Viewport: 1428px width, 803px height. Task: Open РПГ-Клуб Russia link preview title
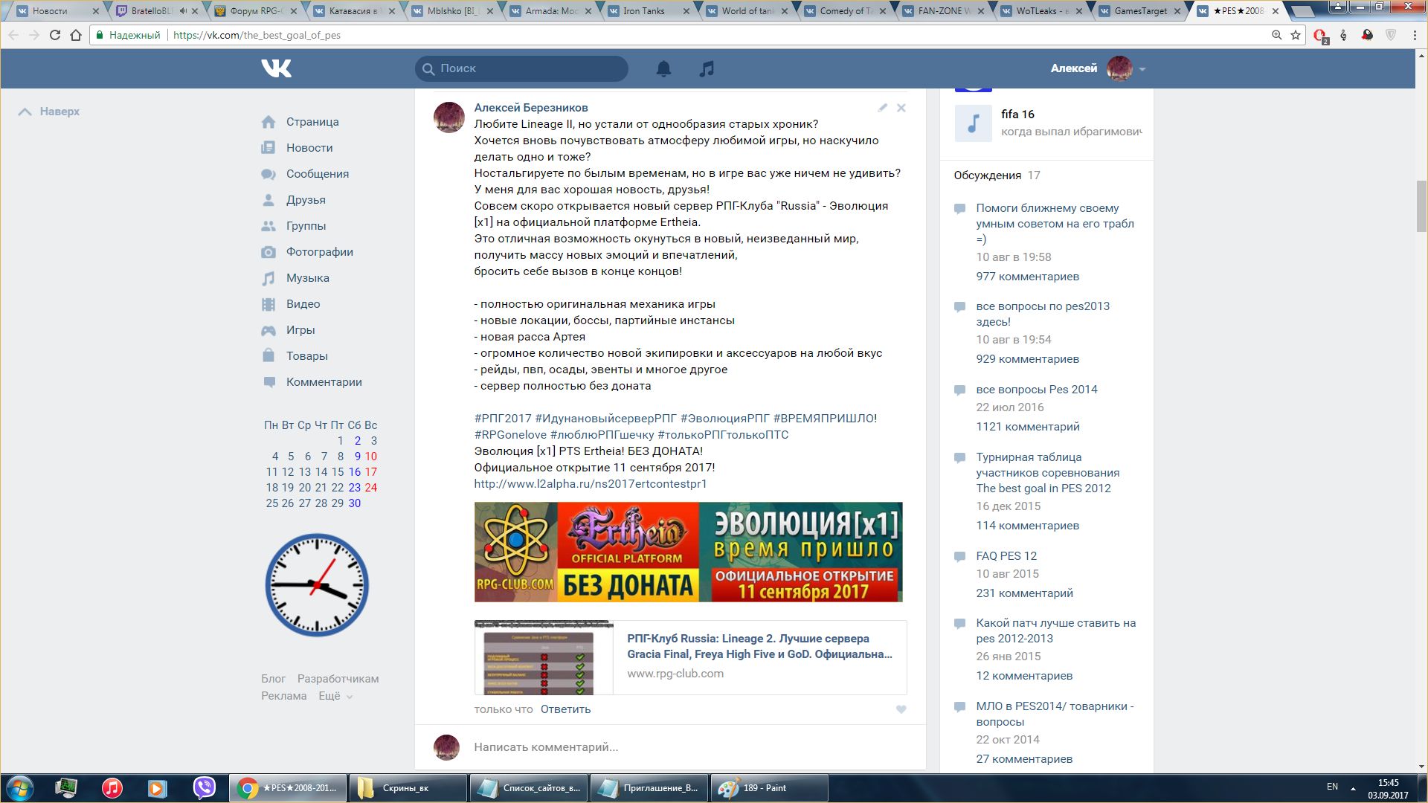pyautogui.click(x=759, y=646)
